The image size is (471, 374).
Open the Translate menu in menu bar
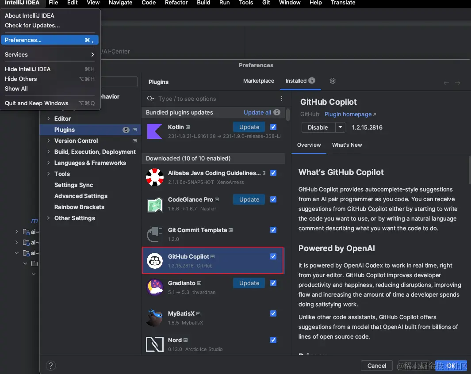tap(343, 3)
